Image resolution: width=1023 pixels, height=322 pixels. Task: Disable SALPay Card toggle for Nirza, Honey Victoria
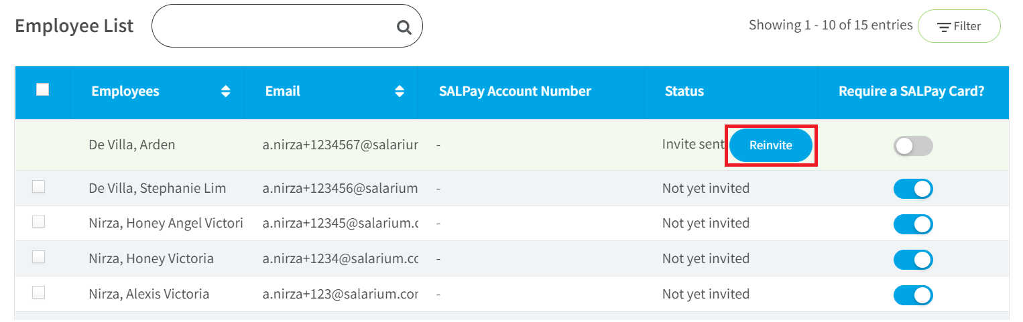click(x=913, y=259)
